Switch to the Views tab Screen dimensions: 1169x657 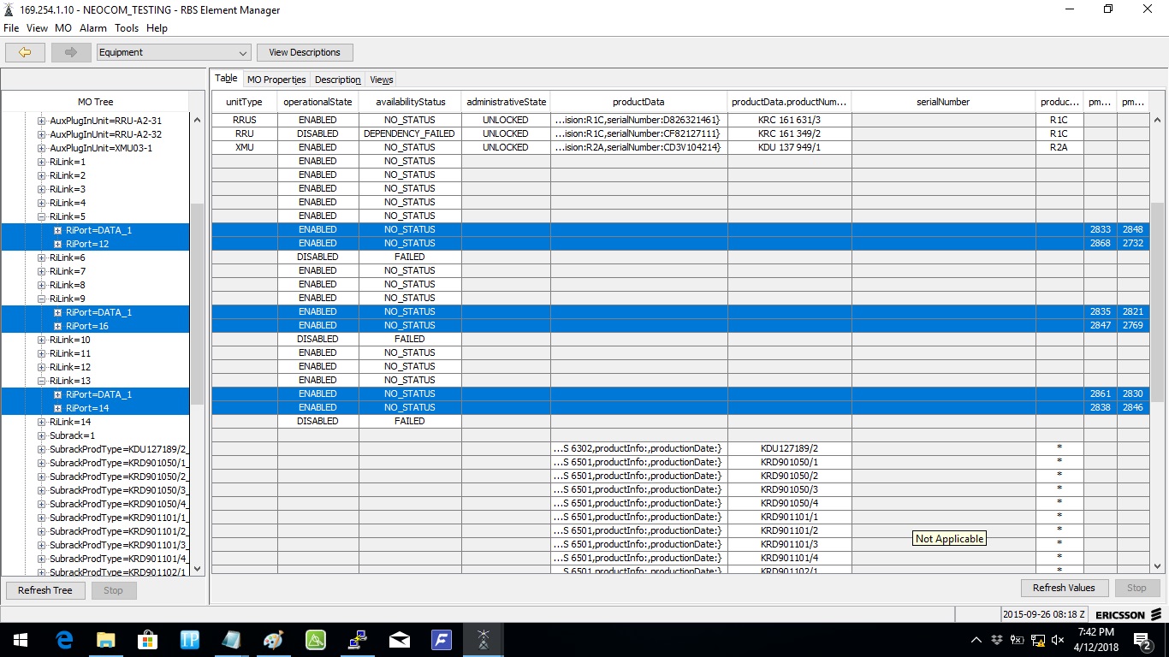tap(382, 80)
